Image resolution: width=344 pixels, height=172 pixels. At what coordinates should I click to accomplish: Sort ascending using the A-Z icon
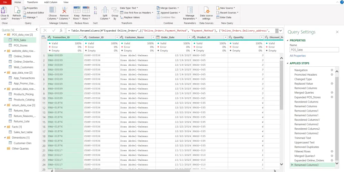coord(95,8)
